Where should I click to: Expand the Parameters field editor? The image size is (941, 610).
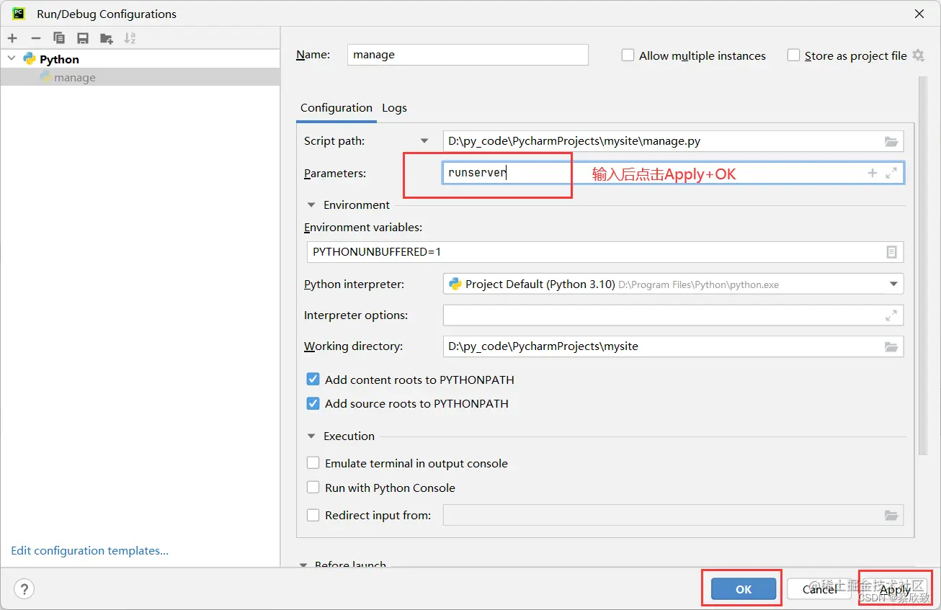click(x=891, y=173)
